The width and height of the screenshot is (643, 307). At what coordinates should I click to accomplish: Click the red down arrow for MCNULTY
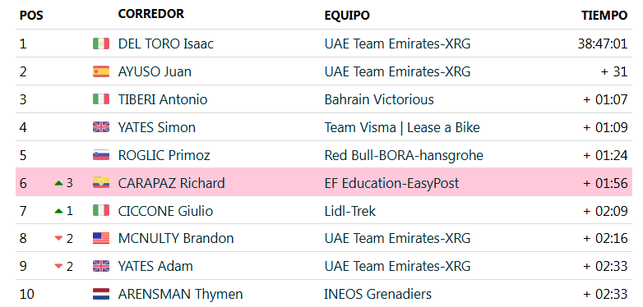click(58, 239)
